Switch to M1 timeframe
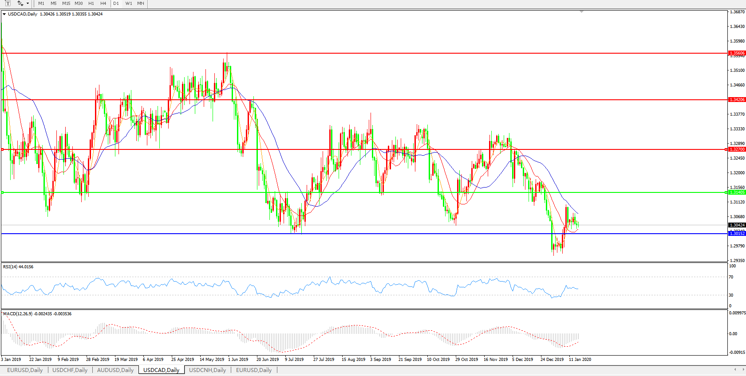This screenshot has height=376, width=746. pyautogui.click(x=41, y=4)
